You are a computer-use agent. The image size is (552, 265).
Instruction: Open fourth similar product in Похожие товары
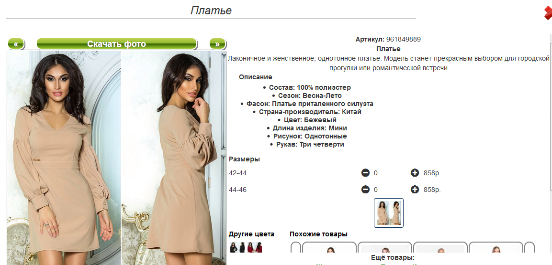(496, 247)
